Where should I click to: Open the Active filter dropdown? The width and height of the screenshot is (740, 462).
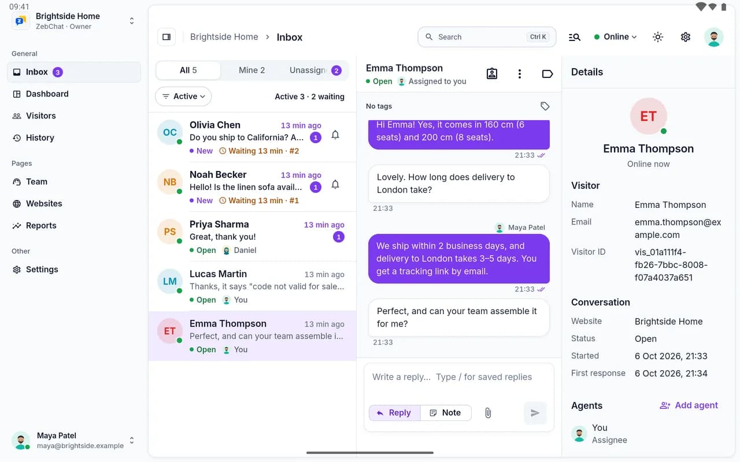click(183, 96)
